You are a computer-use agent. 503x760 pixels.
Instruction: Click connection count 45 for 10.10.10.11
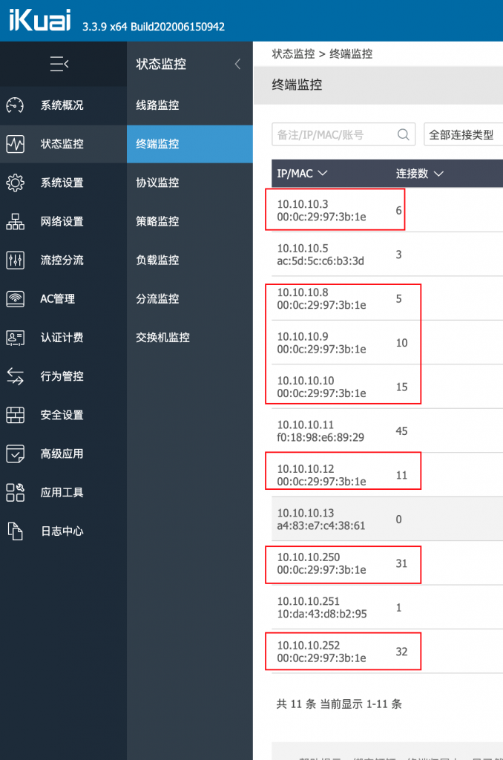[401, 431]
